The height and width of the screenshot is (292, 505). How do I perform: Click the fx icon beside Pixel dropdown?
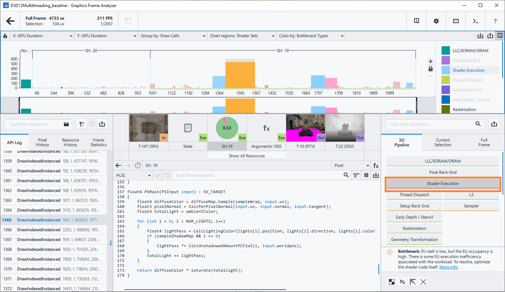[376, 165]
